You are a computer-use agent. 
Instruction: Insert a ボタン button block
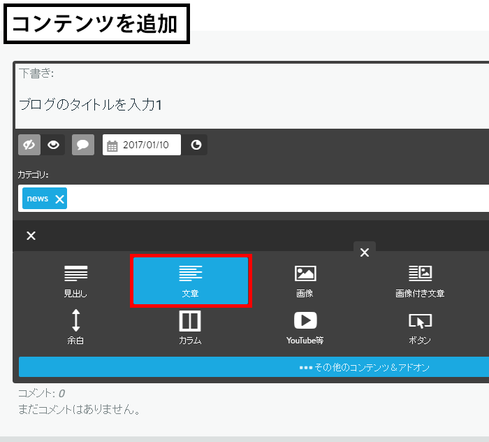[x=420, y=327]
